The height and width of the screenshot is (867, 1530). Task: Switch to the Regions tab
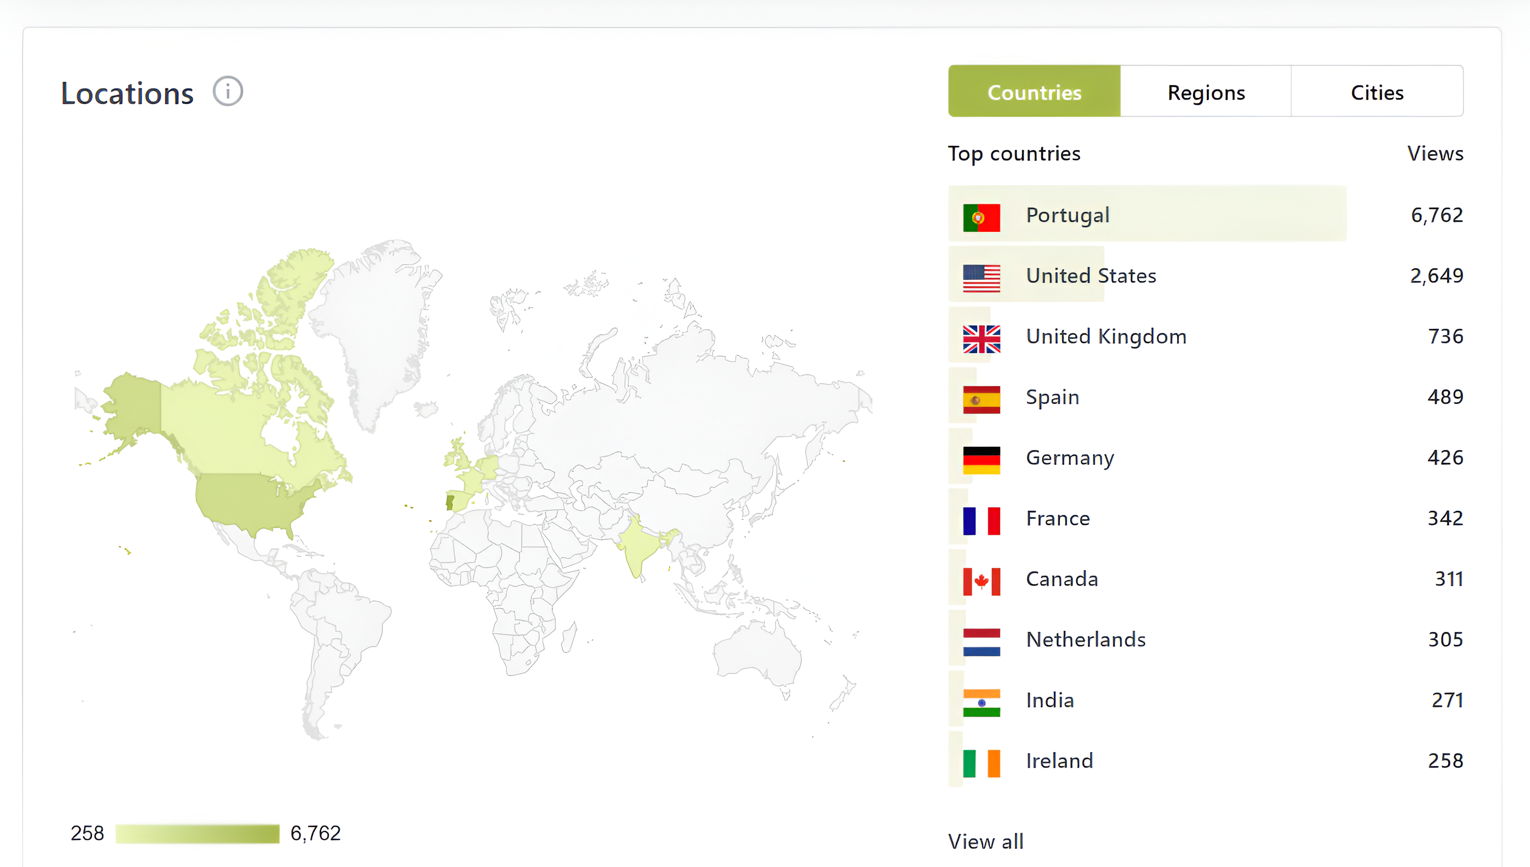click(1206, 93)
